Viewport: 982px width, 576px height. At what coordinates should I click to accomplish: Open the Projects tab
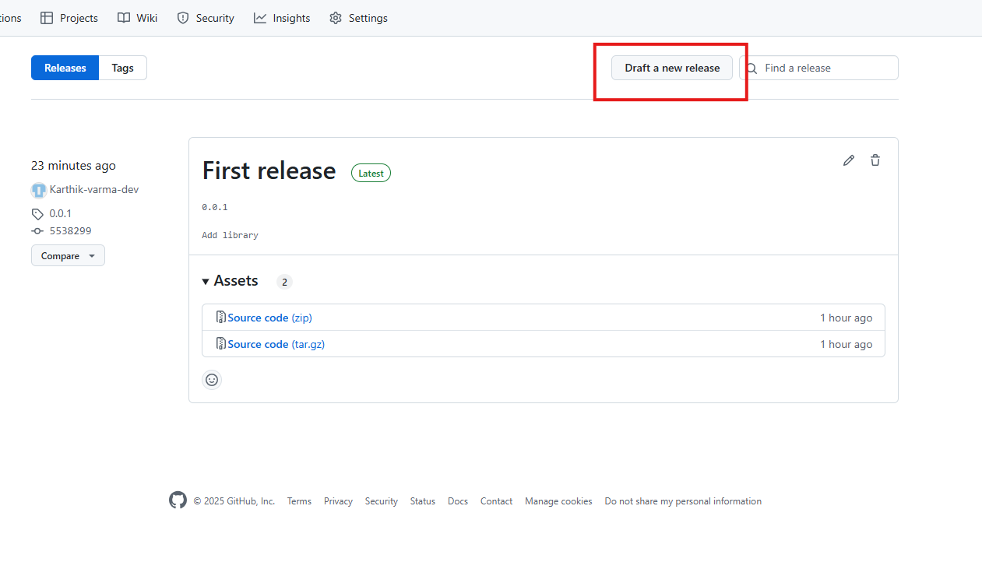pyautogui.click(x=69, y=18)
